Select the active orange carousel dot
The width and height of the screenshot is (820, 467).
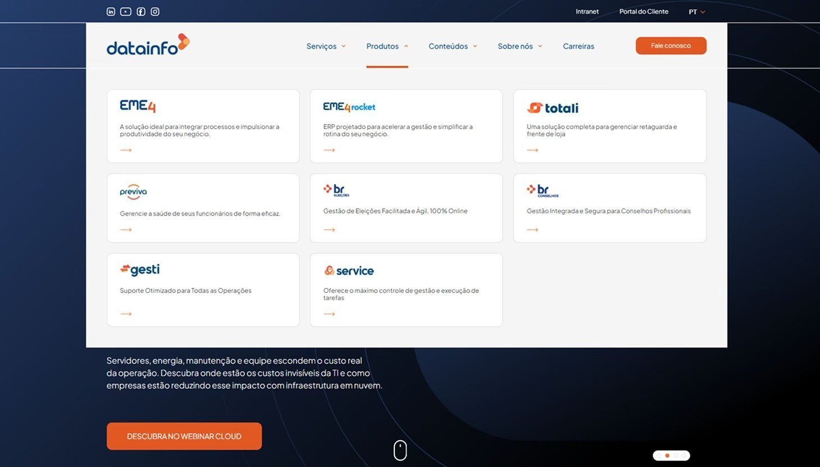click(667, 456)
